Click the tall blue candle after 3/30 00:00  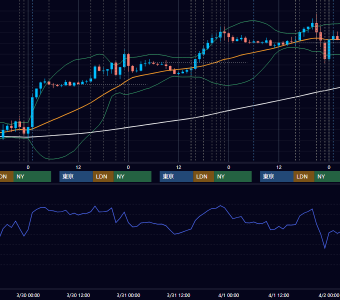pos(32,112)
